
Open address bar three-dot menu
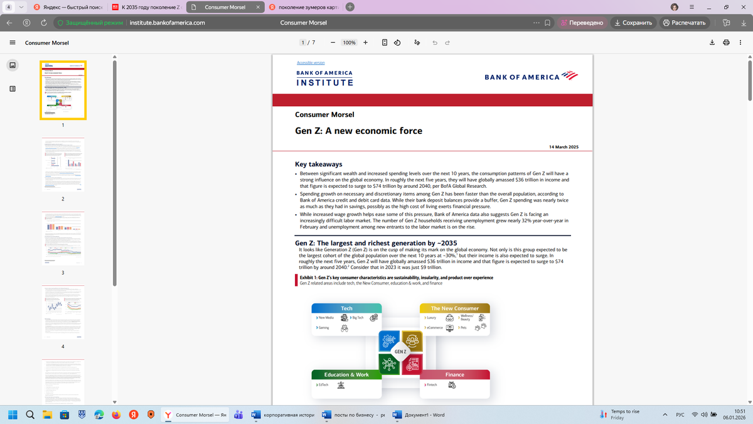click(x=536, y=23)
